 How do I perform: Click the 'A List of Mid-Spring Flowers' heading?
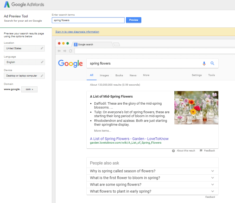(x=111, y=96)
